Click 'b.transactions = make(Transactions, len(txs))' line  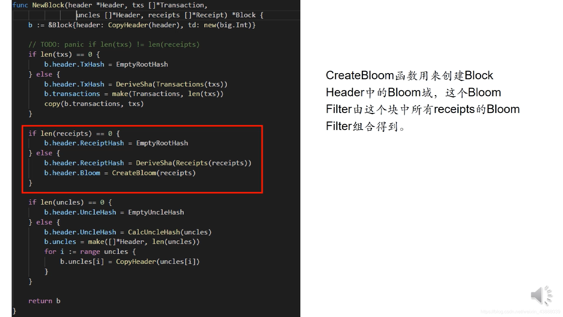tap(134, 94)
